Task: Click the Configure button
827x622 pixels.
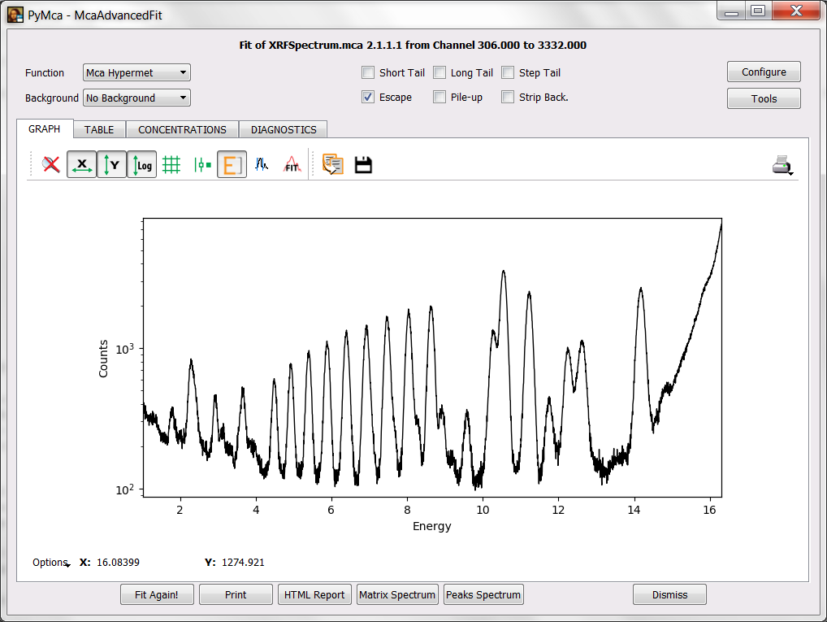Action: pos(764,72)
